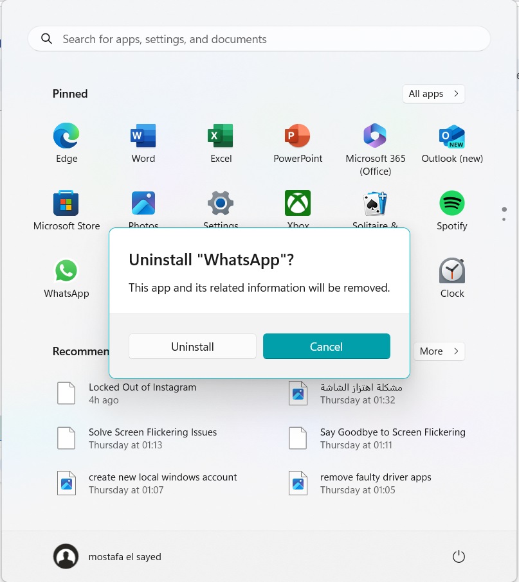Click the "mostafa el sayed" account name

pyautogui.click(x=125, y=557)
